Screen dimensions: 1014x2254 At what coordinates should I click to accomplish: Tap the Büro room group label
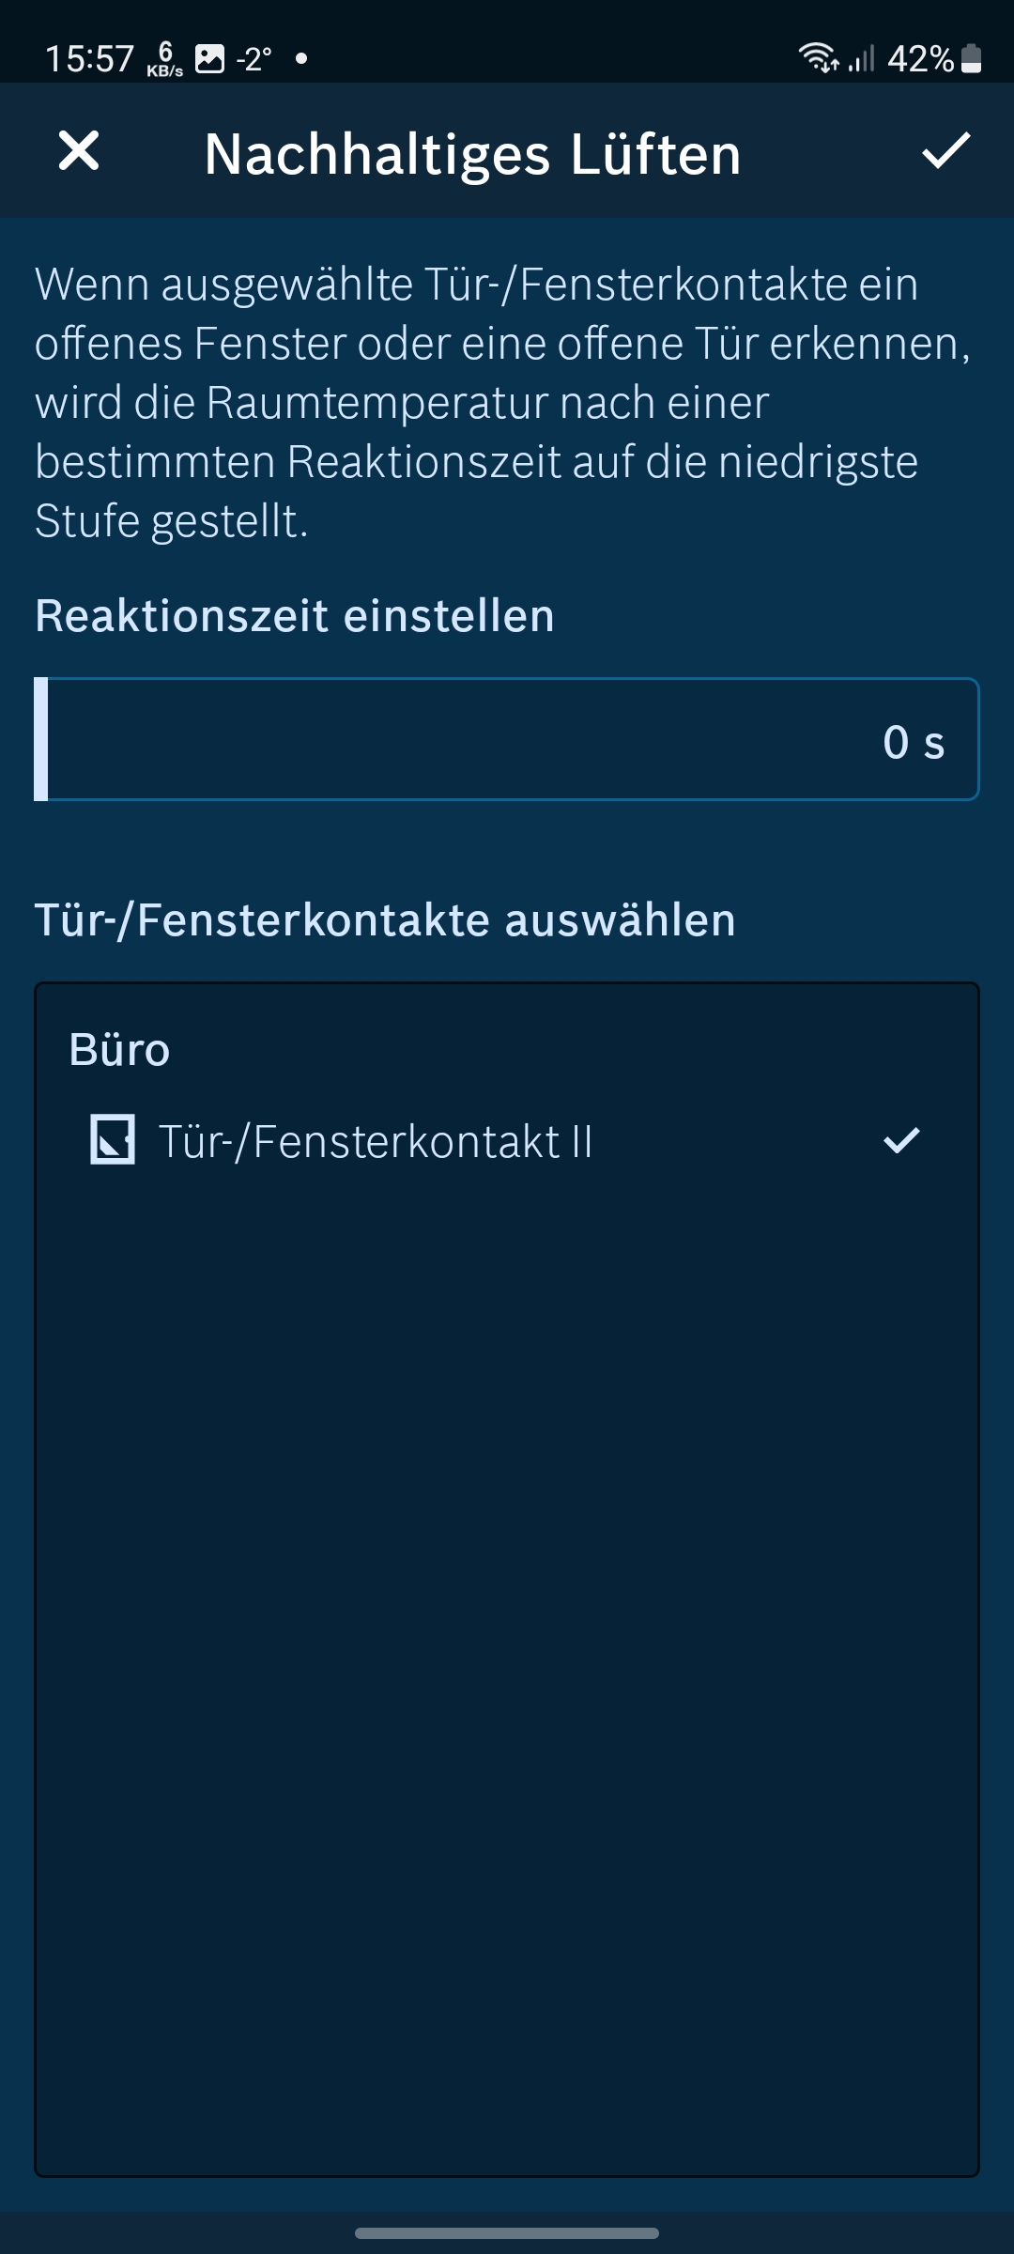119,1049
